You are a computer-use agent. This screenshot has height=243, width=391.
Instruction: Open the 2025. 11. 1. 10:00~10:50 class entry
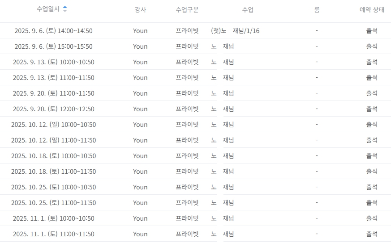click(x=53, y=218)
